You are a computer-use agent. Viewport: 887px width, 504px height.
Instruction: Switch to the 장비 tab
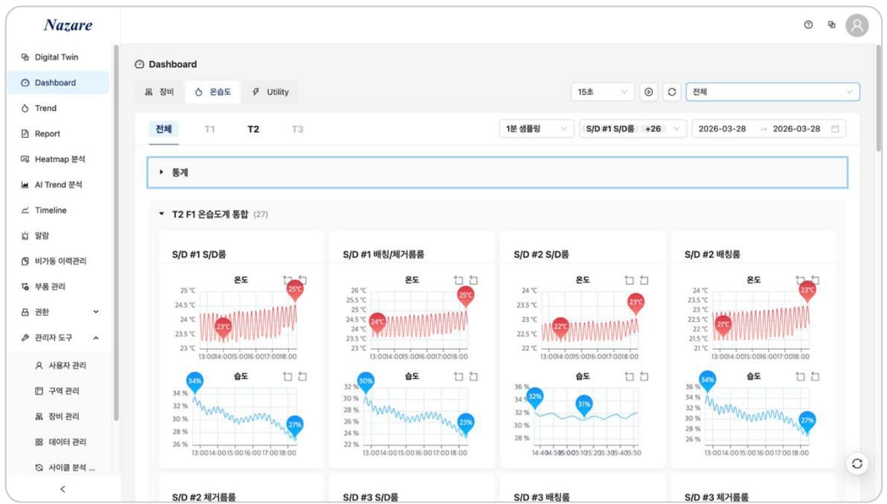click(159, 92)
